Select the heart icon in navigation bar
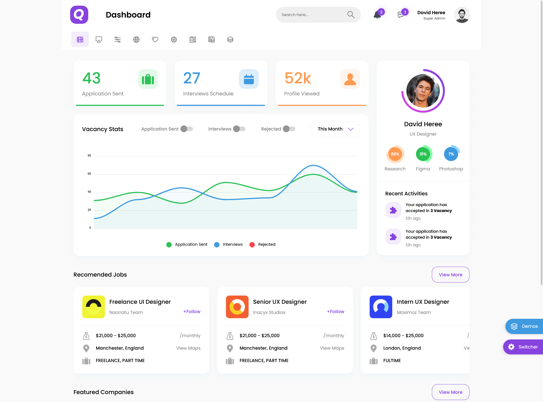Viewport: 543px width, 402px height. 155,40
